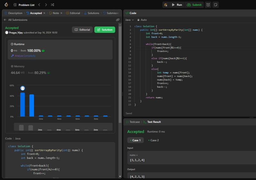
Task: Open Pragya_Vijay user profile
Action: (x=16, y=33)
